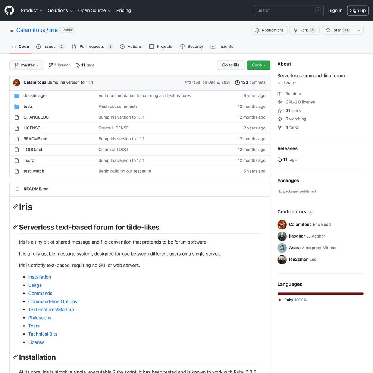This screenshot has height=373, width=373.
Task: Click Calamitous avatar in latest commit row
Action: pos(16,82)
